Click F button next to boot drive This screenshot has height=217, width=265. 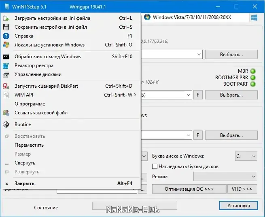(198, 95)
